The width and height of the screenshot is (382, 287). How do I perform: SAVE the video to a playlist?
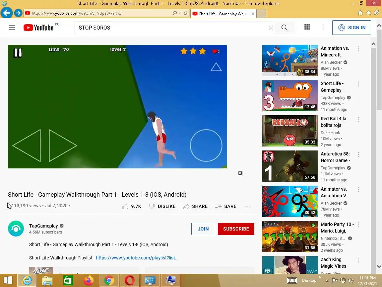(225, 207)
